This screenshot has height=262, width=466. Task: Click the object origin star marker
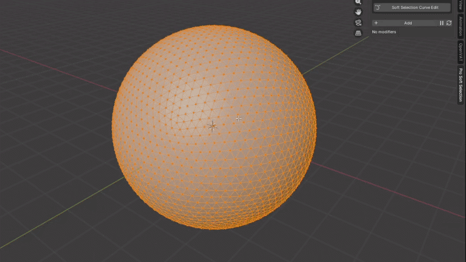coord(212,126)
